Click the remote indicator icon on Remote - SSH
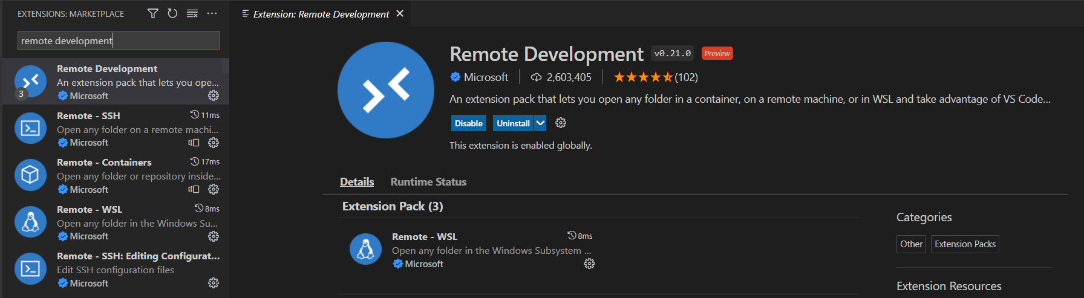 pyautogui.click(x=194, y=143)
